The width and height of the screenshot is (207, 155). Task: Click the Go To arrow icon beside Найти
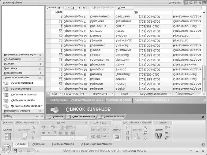[x=167, y=133]
